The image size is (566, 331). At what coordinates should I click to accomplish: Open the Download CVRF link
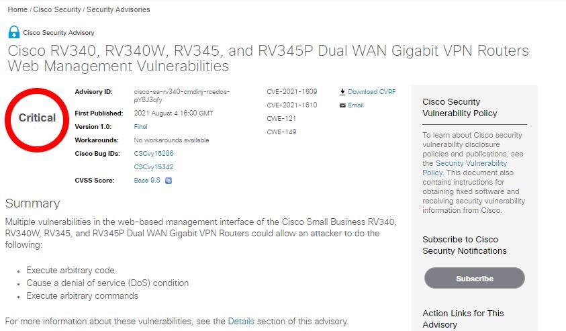[372, 92]
